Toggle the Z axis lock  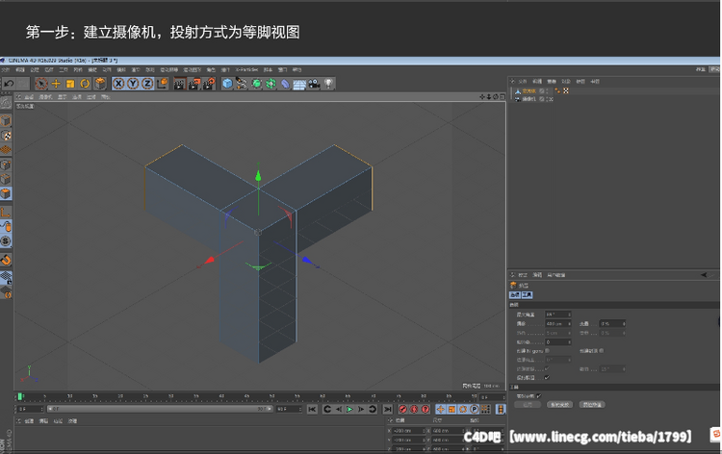click(147, 84)
